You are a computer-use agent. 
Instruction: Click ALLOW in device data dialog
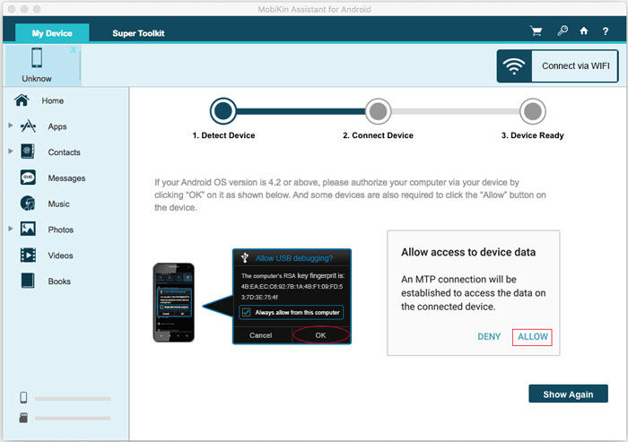(532, 337)
